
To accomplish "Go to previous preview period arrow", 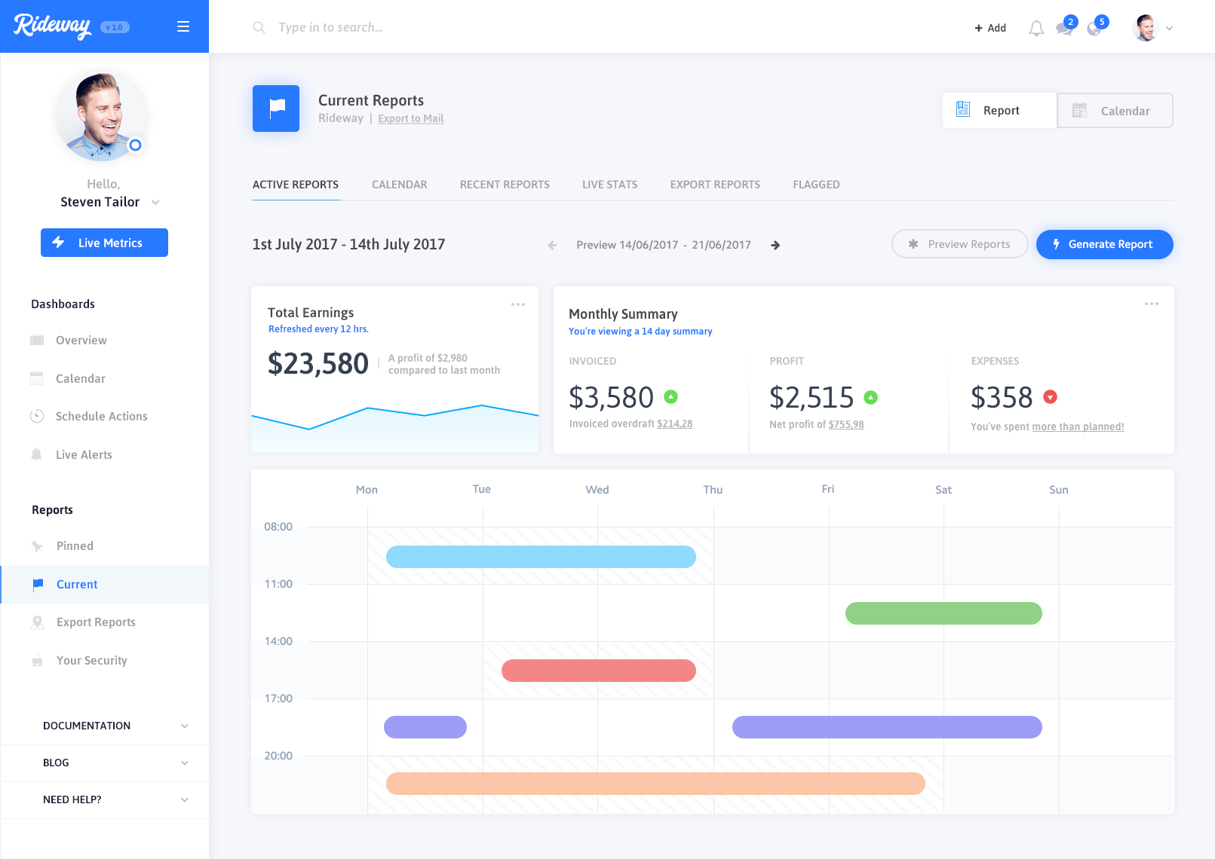I will coord(552,245).
